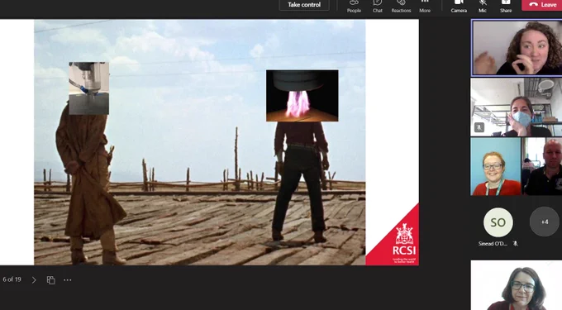Image resolution: width=562 pixels, height=310 pixels.
Task: Click the RCSI logo on the slide
Action: (x=404, y=244)
